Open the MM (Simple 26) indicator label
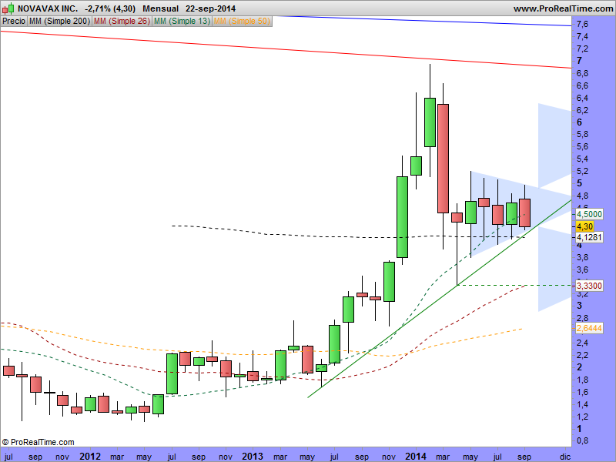 pyautogui.click(x=122, y=22)
